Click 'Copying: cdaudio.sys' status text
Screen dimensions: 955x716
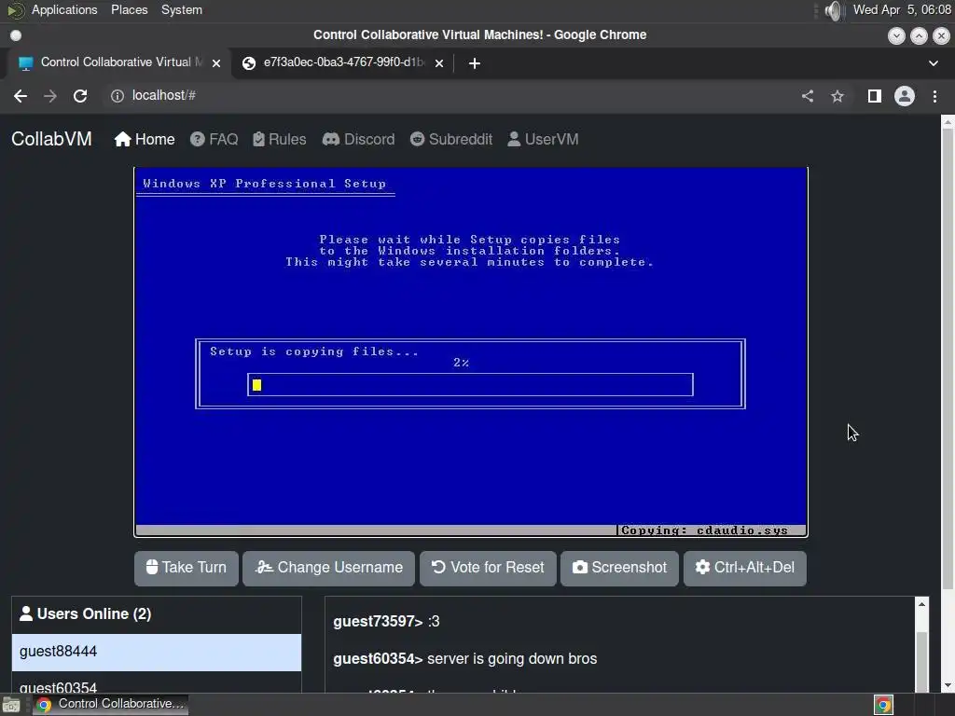pyautogui.click(x=704, y=530)
